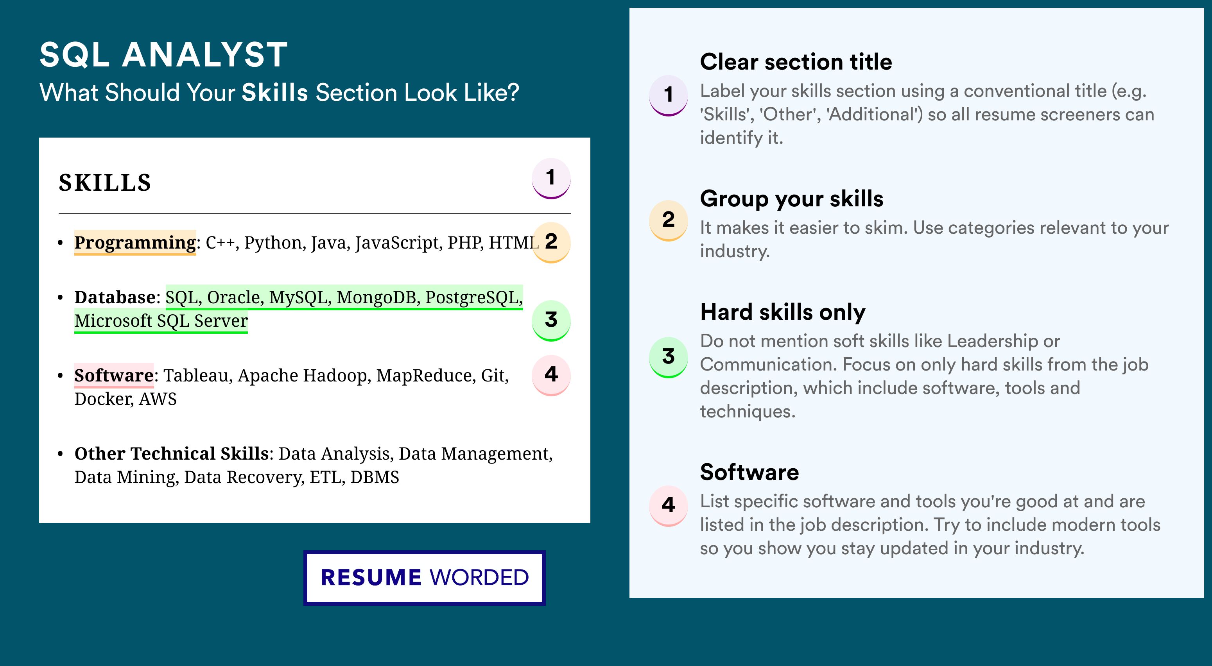The height and width of the screenshot is (666, 1212).
Task: Click the green highlighted Microsoft SQL Server text
Action: pyautogui.click(x=161, y=321)
